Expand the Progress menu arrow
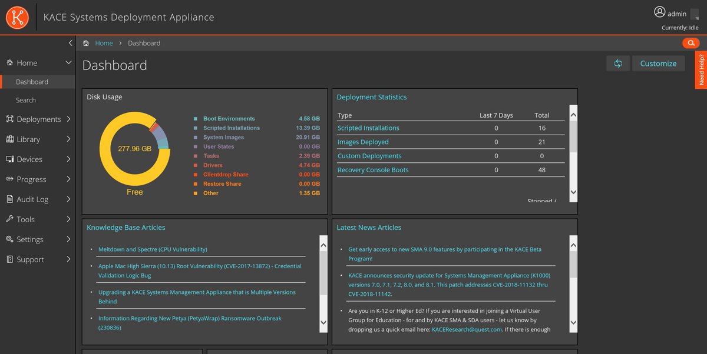This screenshot has width=707, height=354. tap(68, 179)
